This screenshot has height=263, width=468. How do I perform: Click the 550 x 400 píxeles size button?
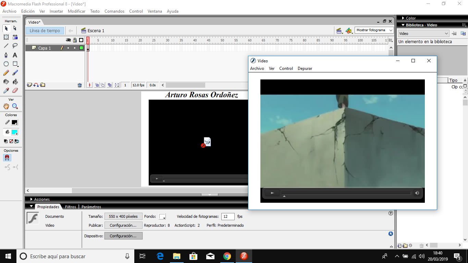pyautogui.click(x=123, y=216)
